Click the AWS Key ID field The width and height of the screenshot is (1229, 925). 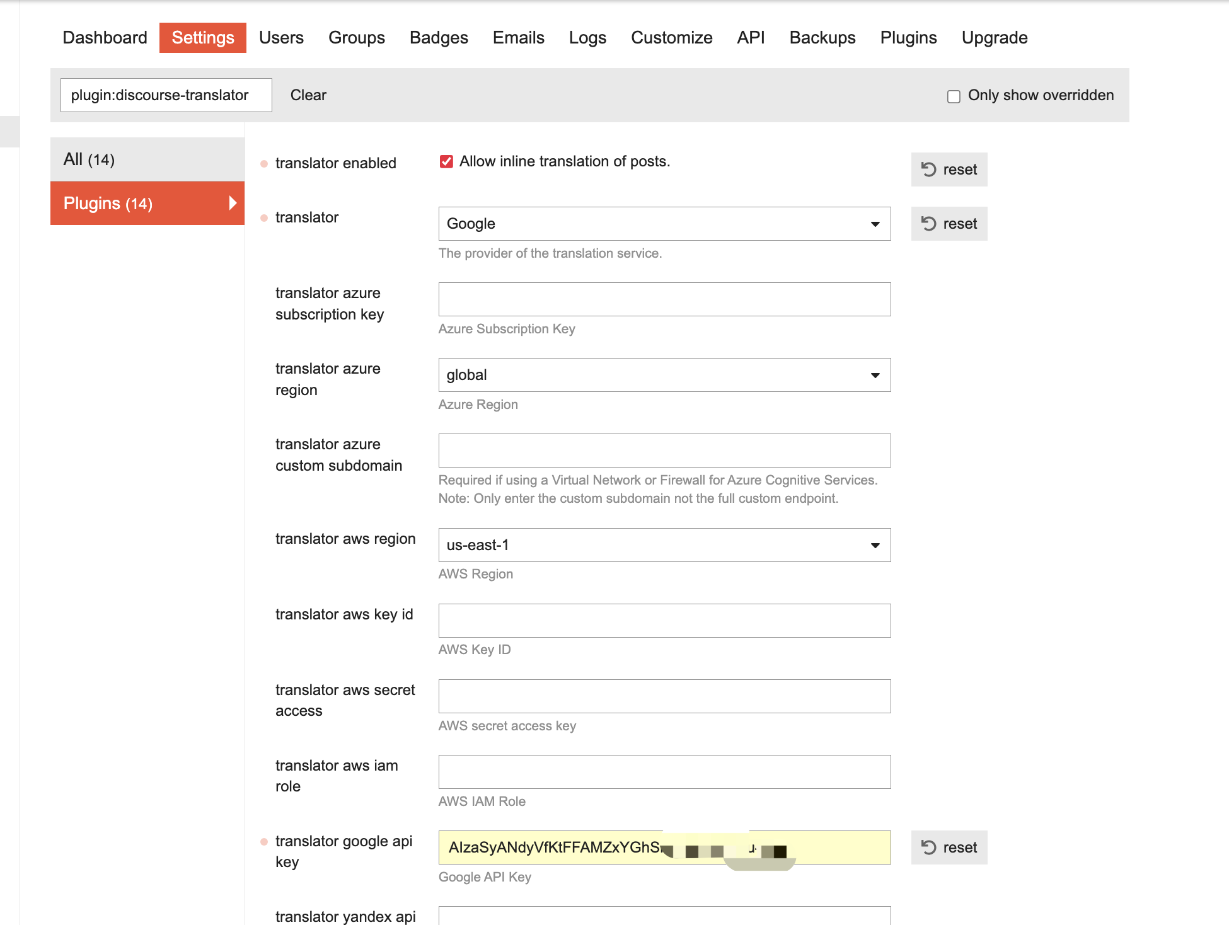[x=664, y=621]
